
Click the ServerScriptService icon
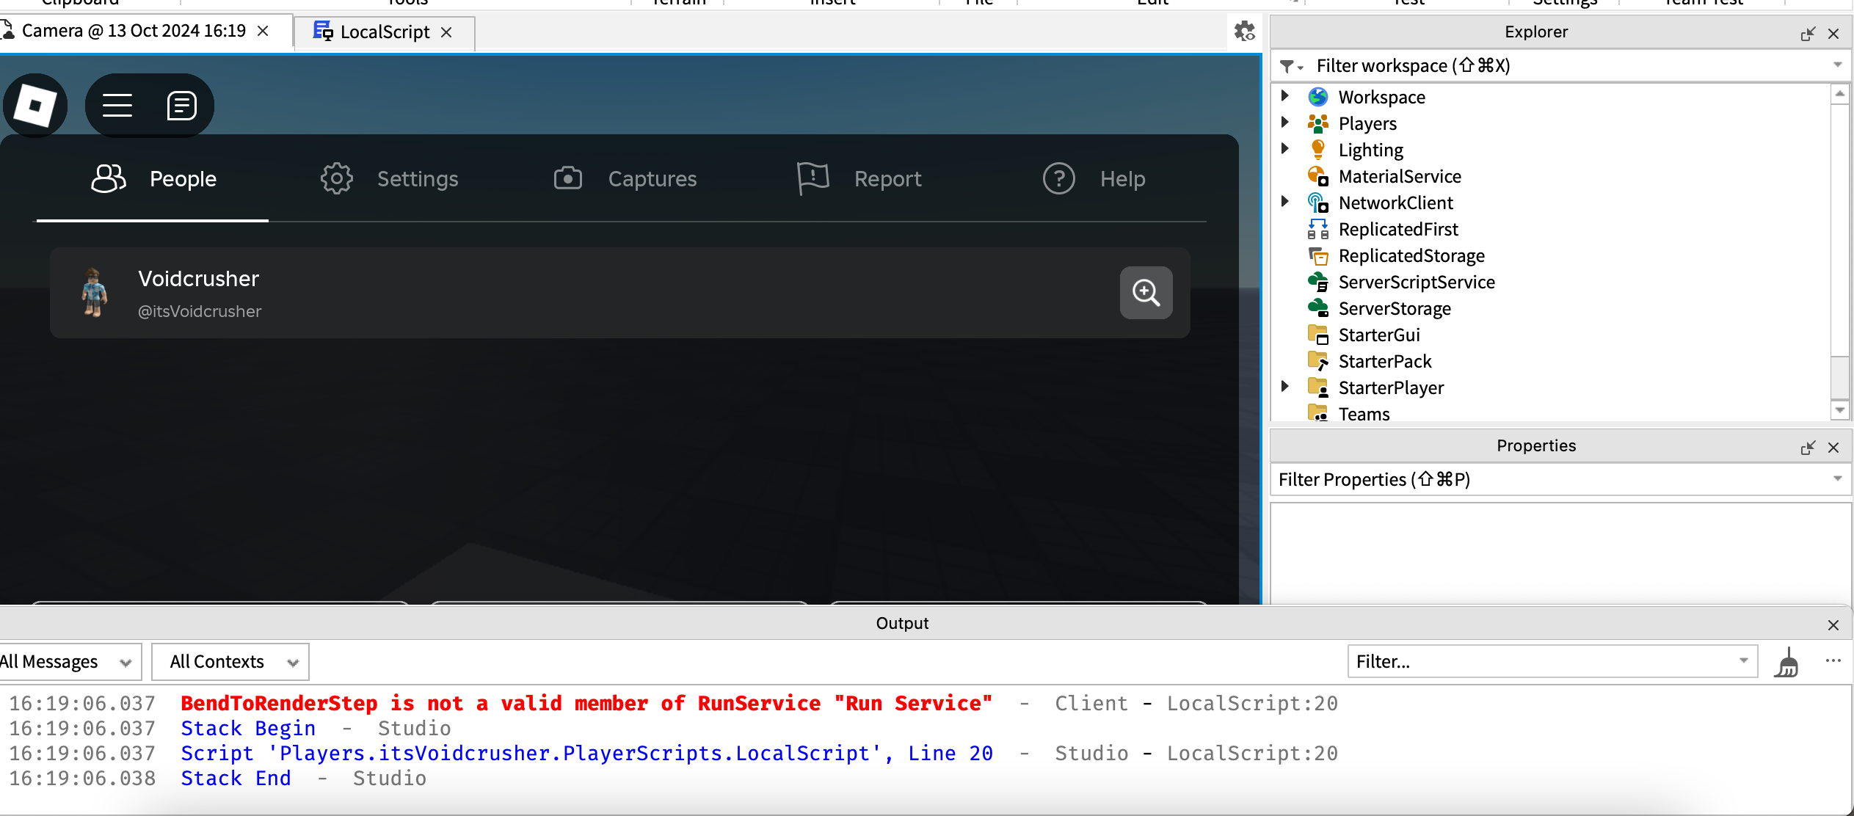coord(1318,282)
